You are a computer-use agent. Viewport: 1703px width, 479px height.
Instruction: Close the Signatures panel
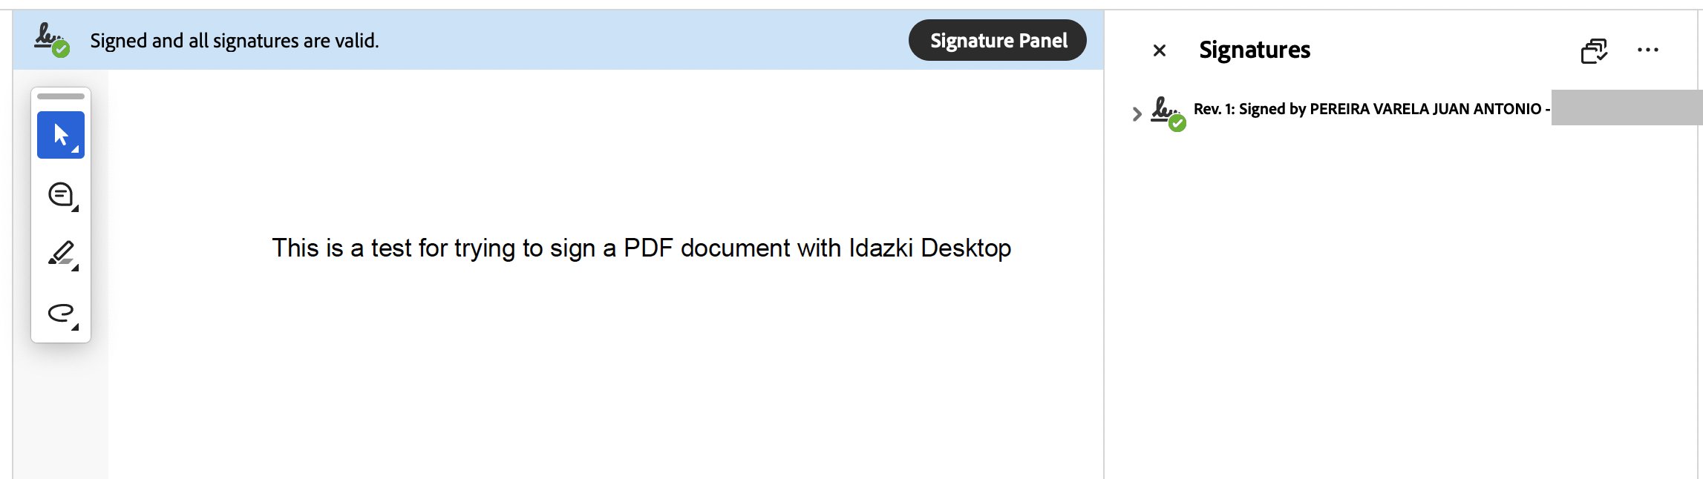(1159, 50)
